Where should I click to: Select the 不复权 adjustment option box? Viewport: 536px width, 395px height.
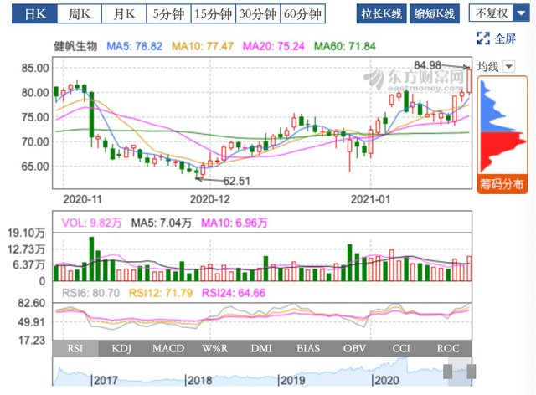[492, 13]
